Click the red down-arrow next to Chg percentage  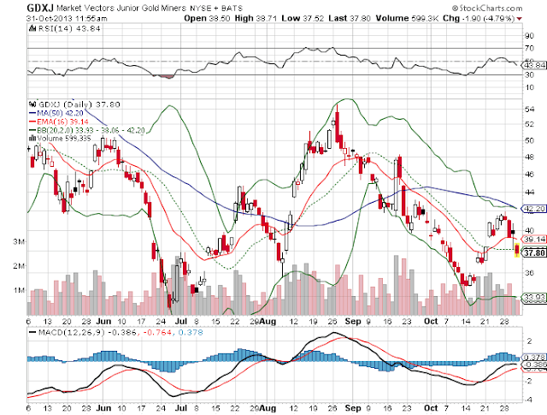coord(520,19)
